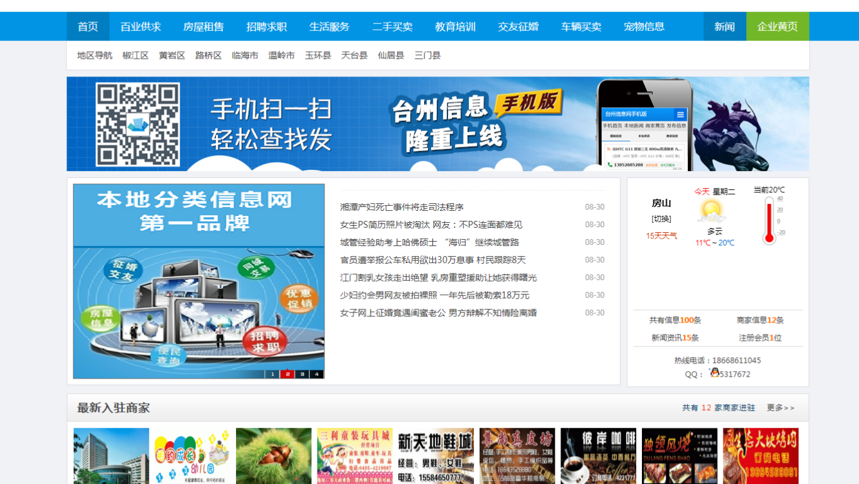
Task: Click the 新天地鞋城 merchant thumbnail
Action: pos(435,454)
